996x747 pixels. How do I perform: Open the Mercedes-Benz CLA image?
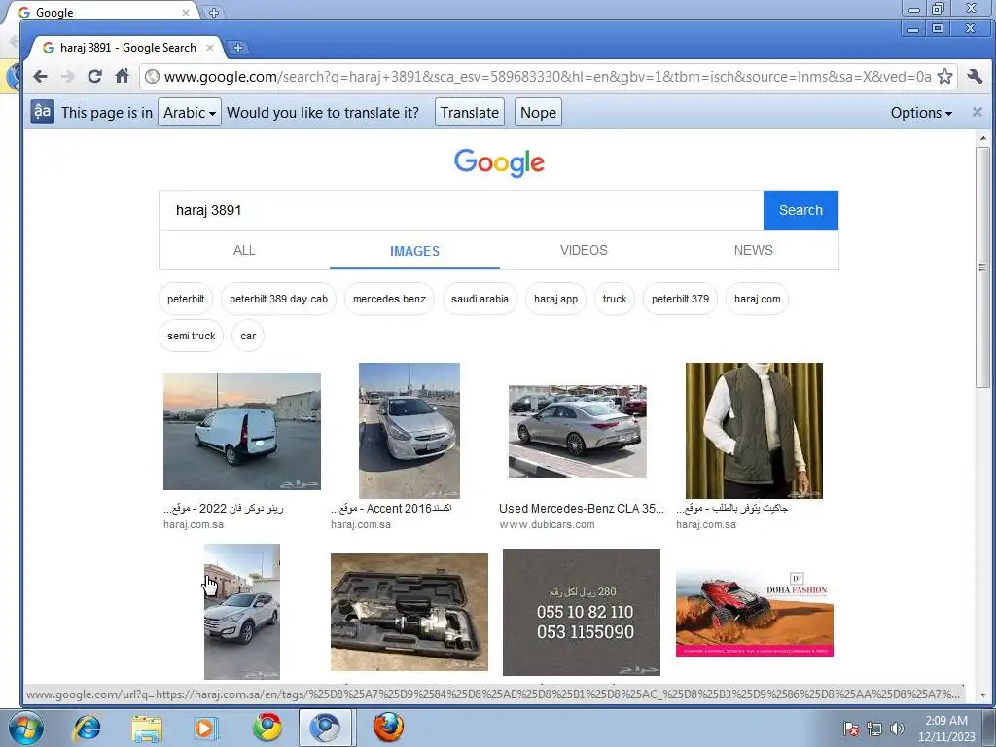point(578,431)
